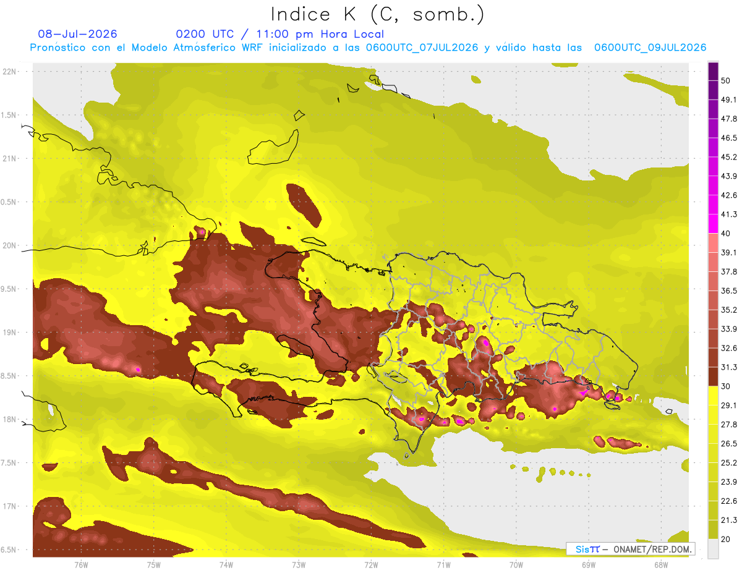This screenshot has height=573, width=742.
Task: Click the legend value "31.3"
Action: 730,367
